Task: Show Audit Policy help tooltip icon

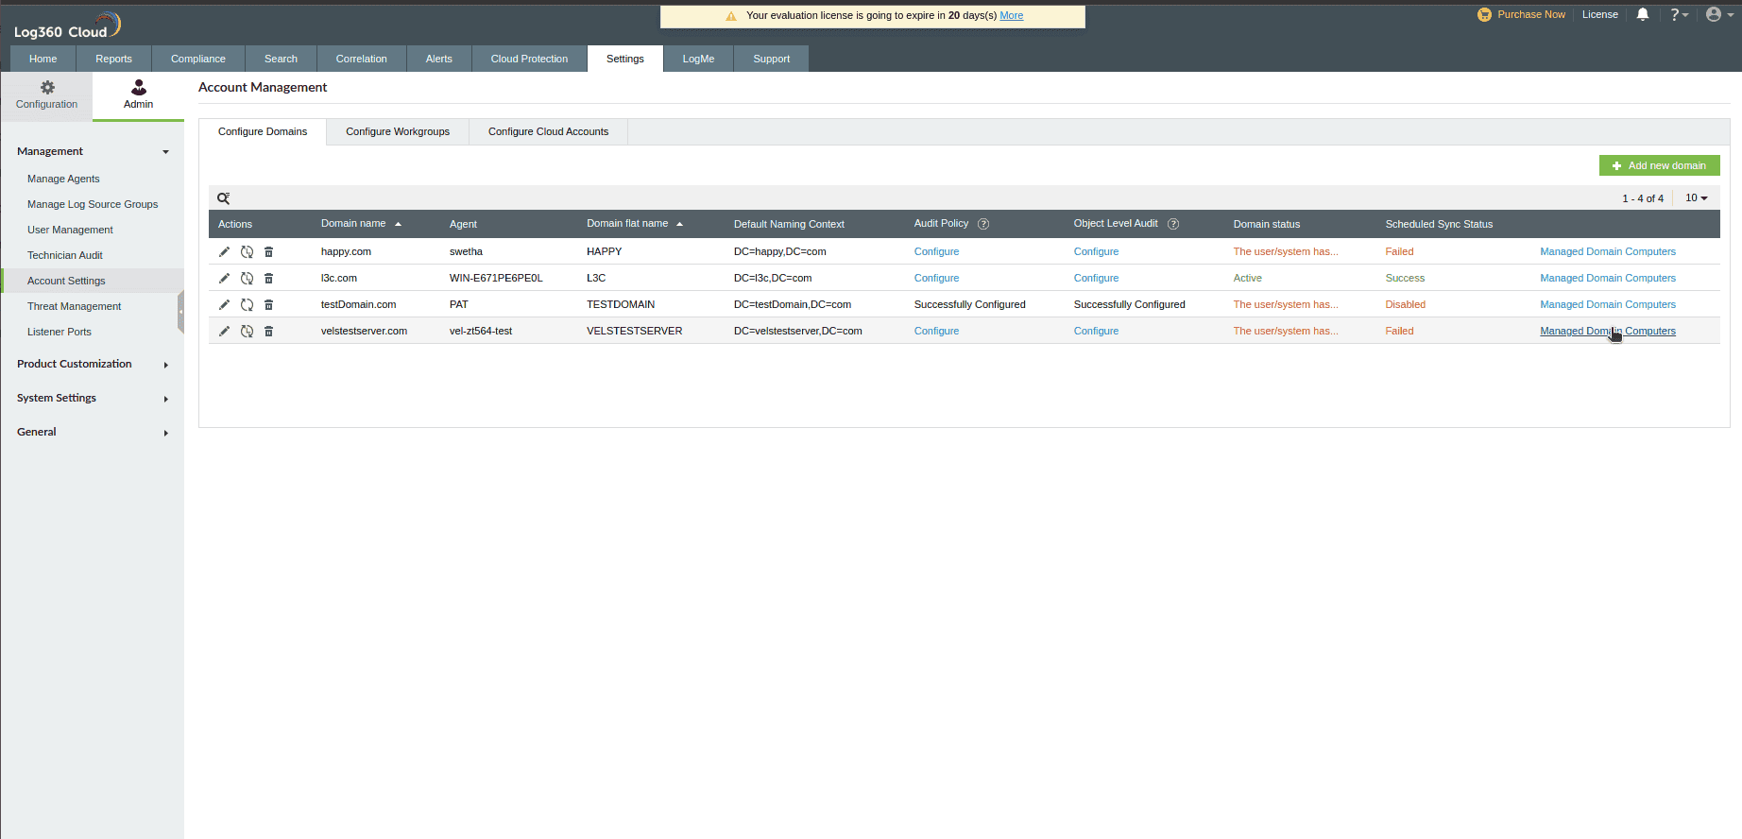Action: [983, 224]
